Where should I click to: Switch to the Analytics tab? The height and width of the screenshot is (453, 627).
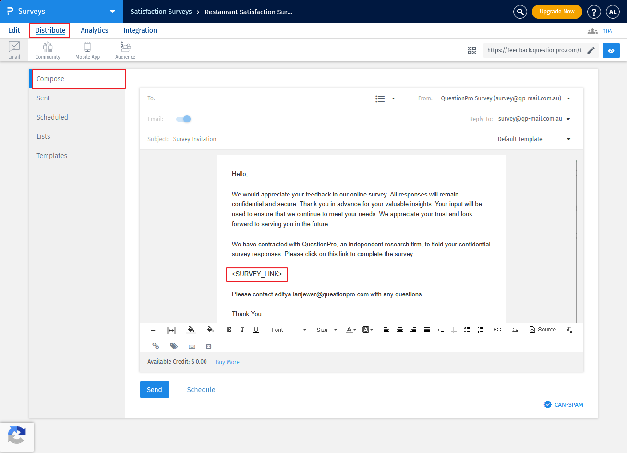[x=94, y=30]
